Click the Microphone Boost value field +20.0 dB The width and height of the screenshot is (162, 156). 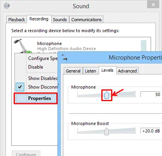[x=151, y=131]
